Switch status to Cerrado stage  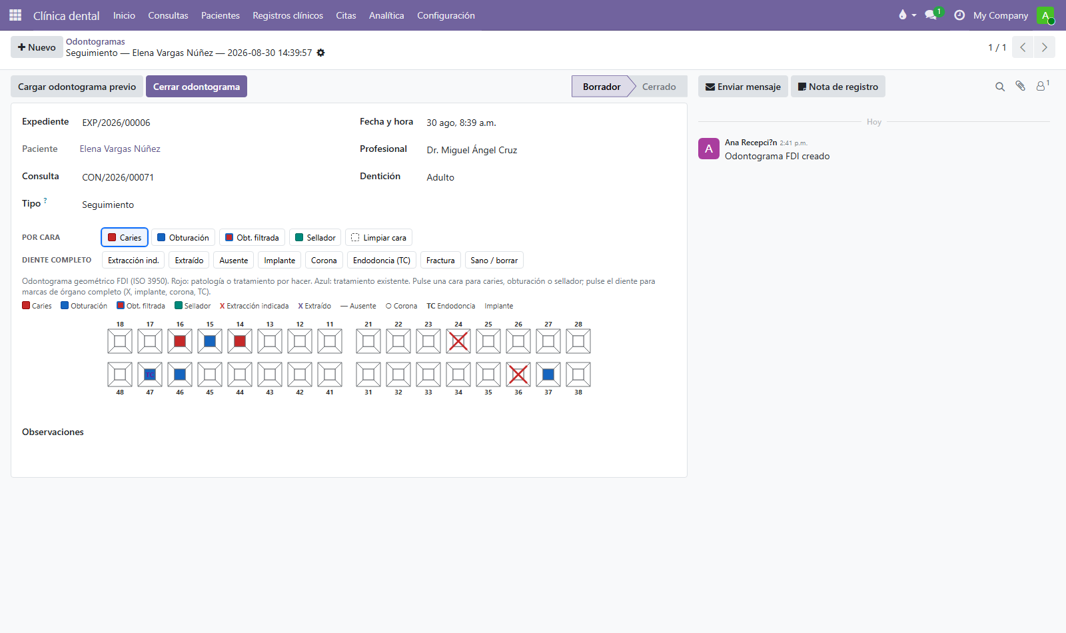[659, 87]
